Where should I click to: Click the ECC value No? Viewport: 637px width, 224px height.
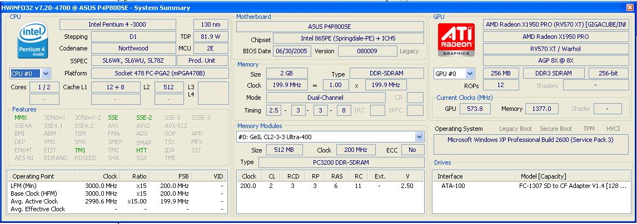click(413, 150)
